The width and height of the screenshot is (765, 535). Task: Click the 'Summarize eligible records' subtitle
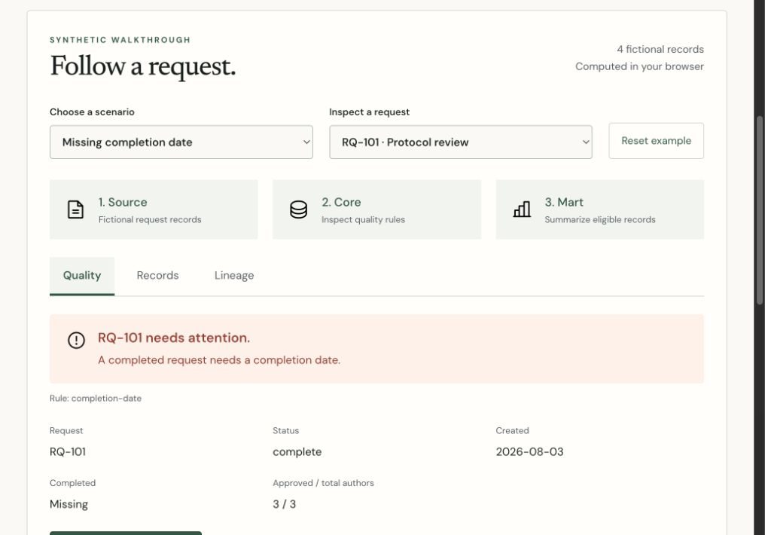click(599, 220)
